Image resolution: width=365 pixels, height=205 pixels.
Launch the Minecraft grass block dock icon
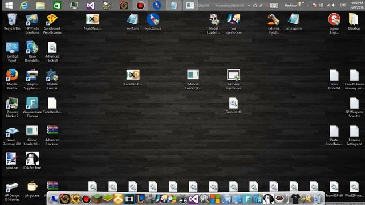pos(96,199)
